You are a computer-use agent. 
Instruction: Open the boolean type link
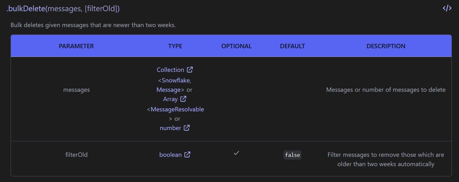[170, 155]
